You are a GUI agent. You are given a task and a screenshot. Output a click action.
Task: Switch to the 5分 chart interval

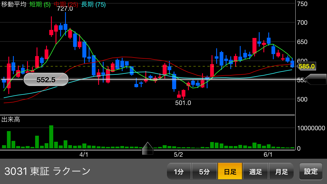pyautogui.click(x=204, y=172)
